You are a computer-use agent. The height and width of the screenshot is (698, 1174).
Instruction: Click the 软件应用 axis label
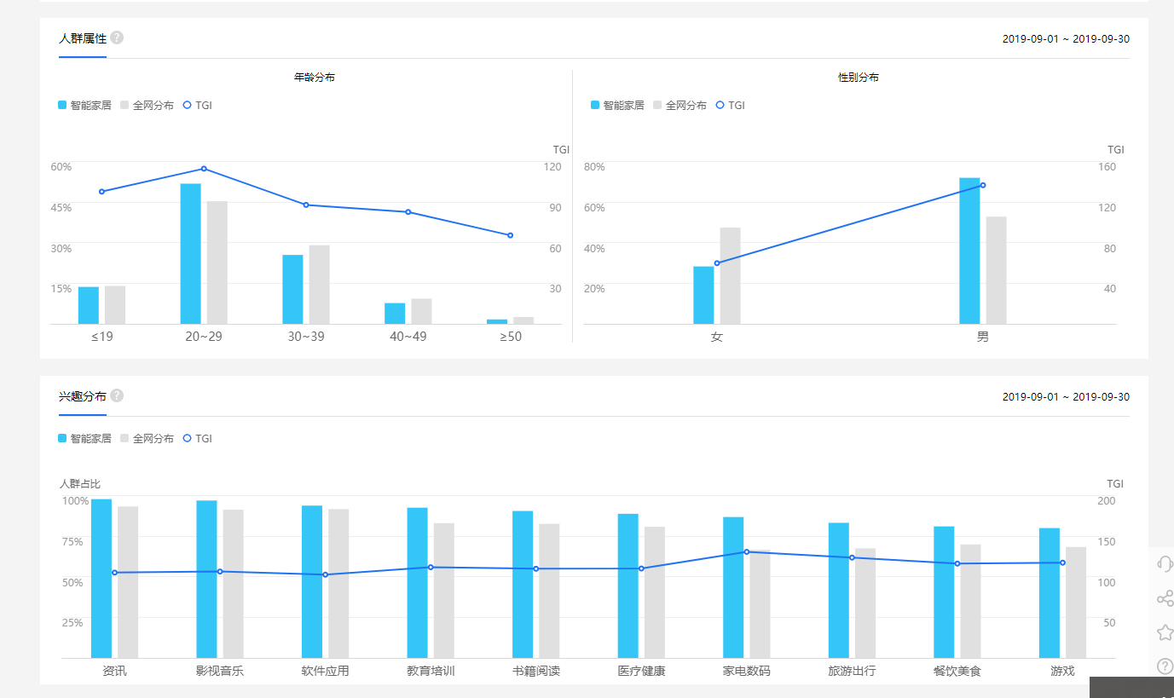click(325, 672)
